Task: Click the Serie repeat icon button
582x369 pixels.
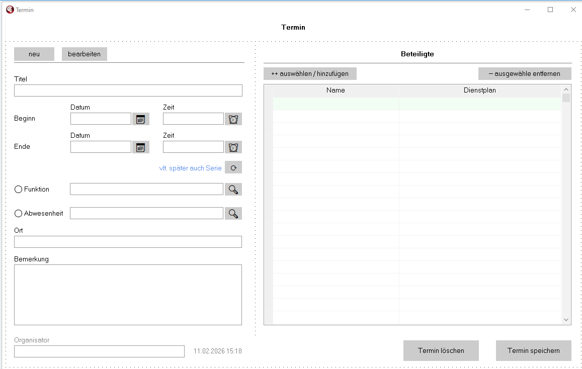Action: click(233, 167)
